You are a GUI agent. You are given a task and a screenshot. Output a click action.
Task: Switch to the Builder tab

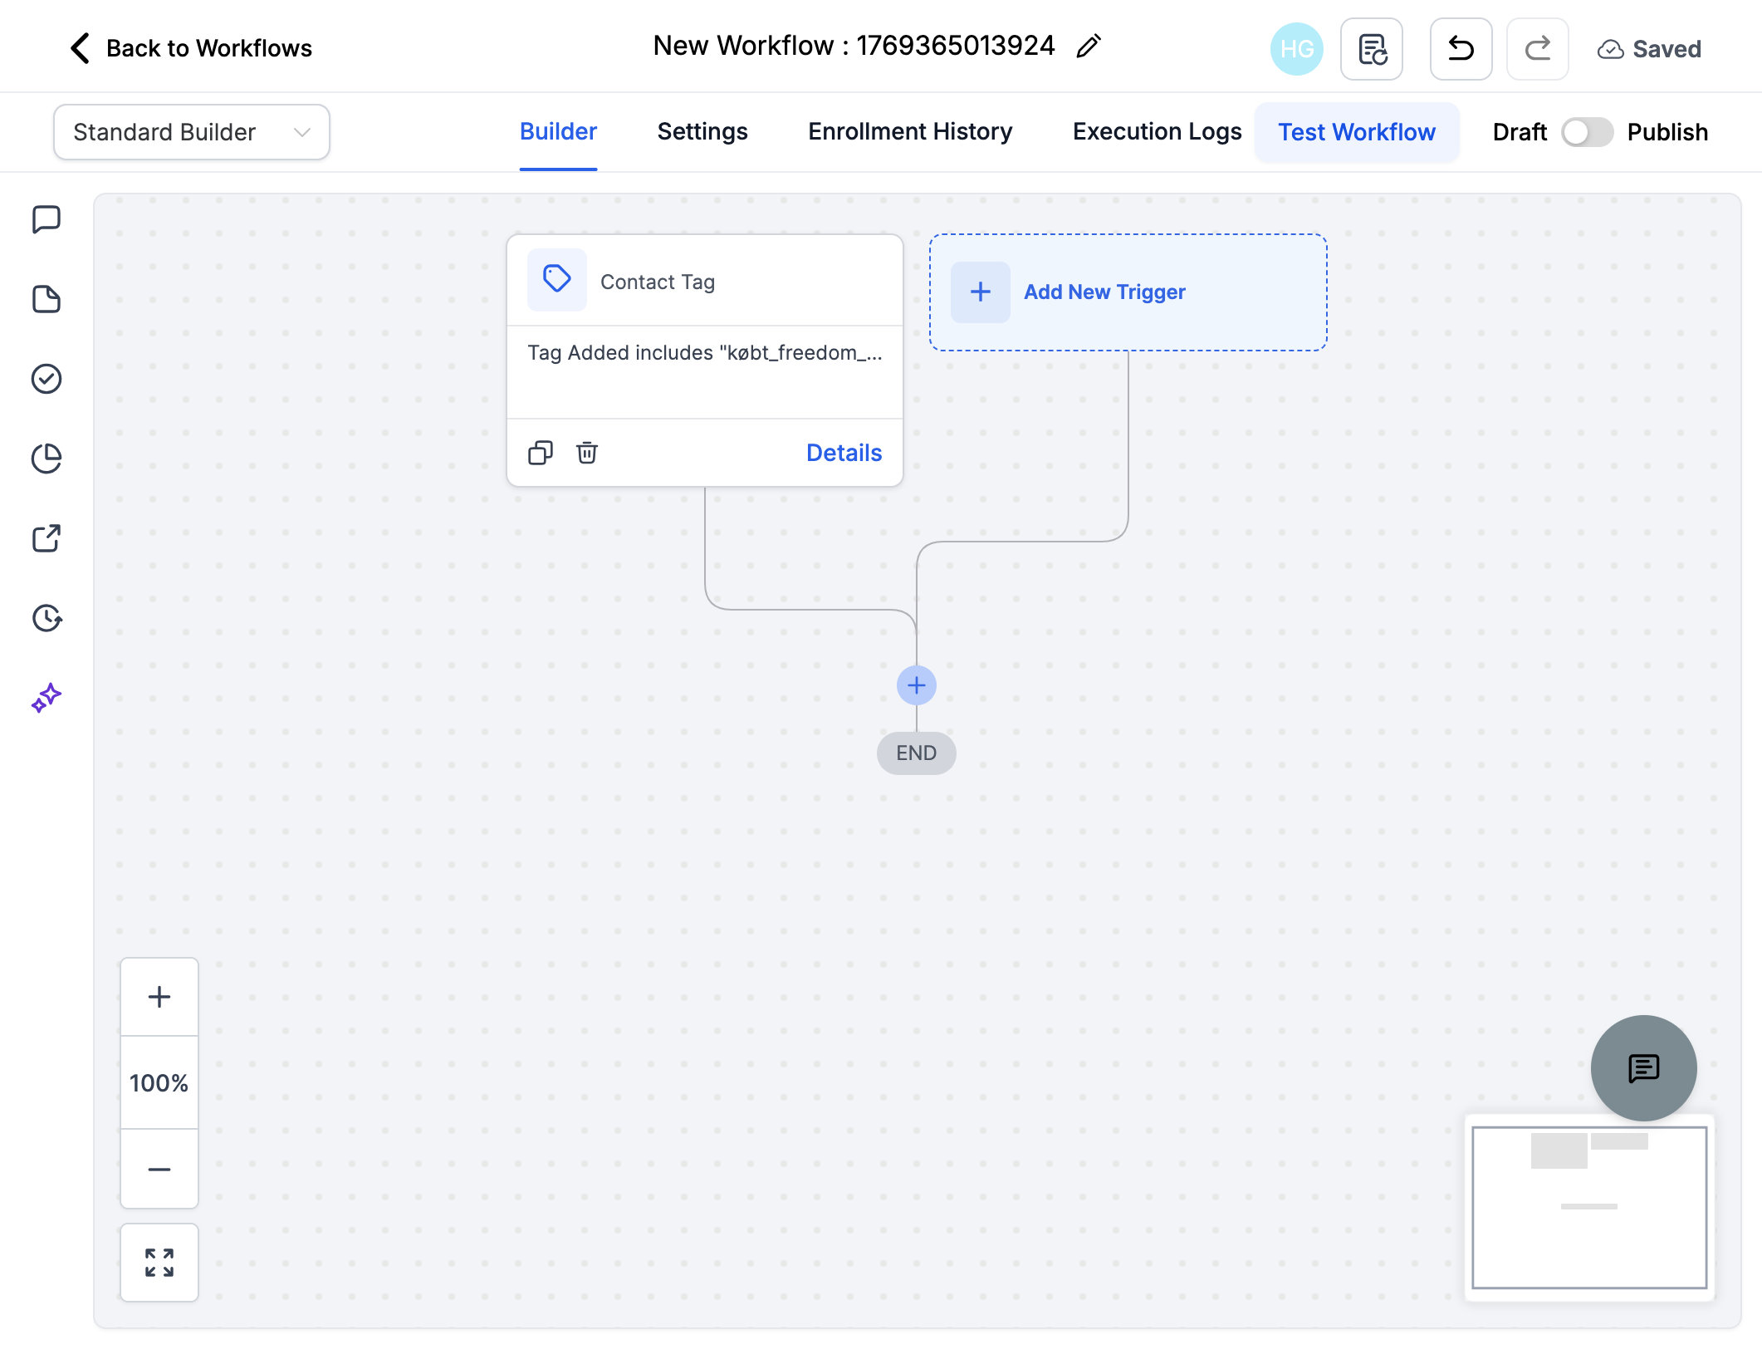point(558,132)
